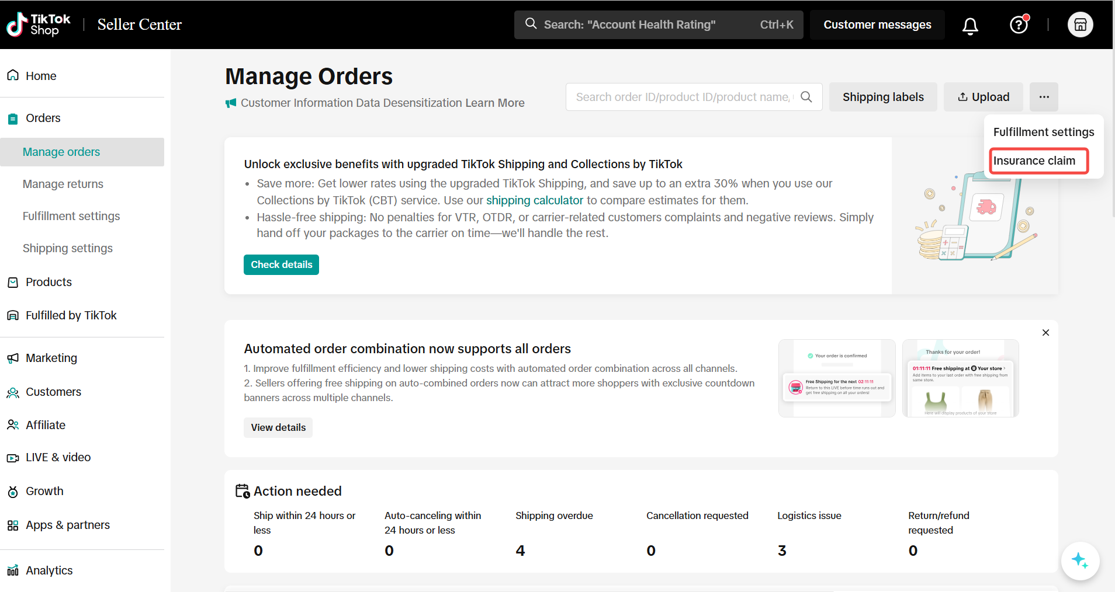The image size is (1115, 592).
Task: Open Marketing in the sidebar
Action: [51, 358]
